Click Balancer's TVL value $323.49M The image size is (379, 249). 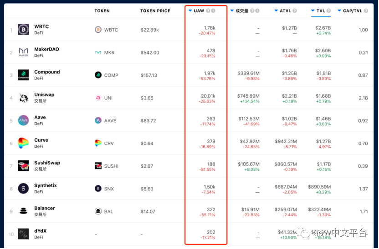click(319, 209)
